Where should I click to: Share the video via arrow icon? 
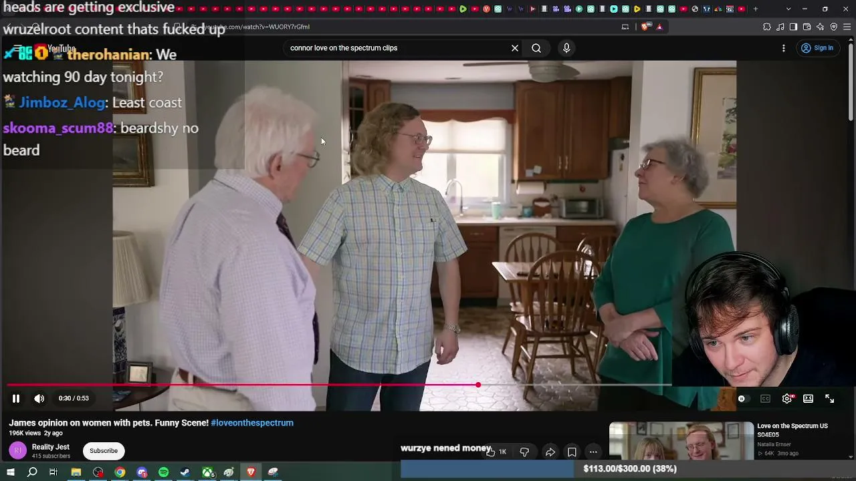(x=550, y=452)
